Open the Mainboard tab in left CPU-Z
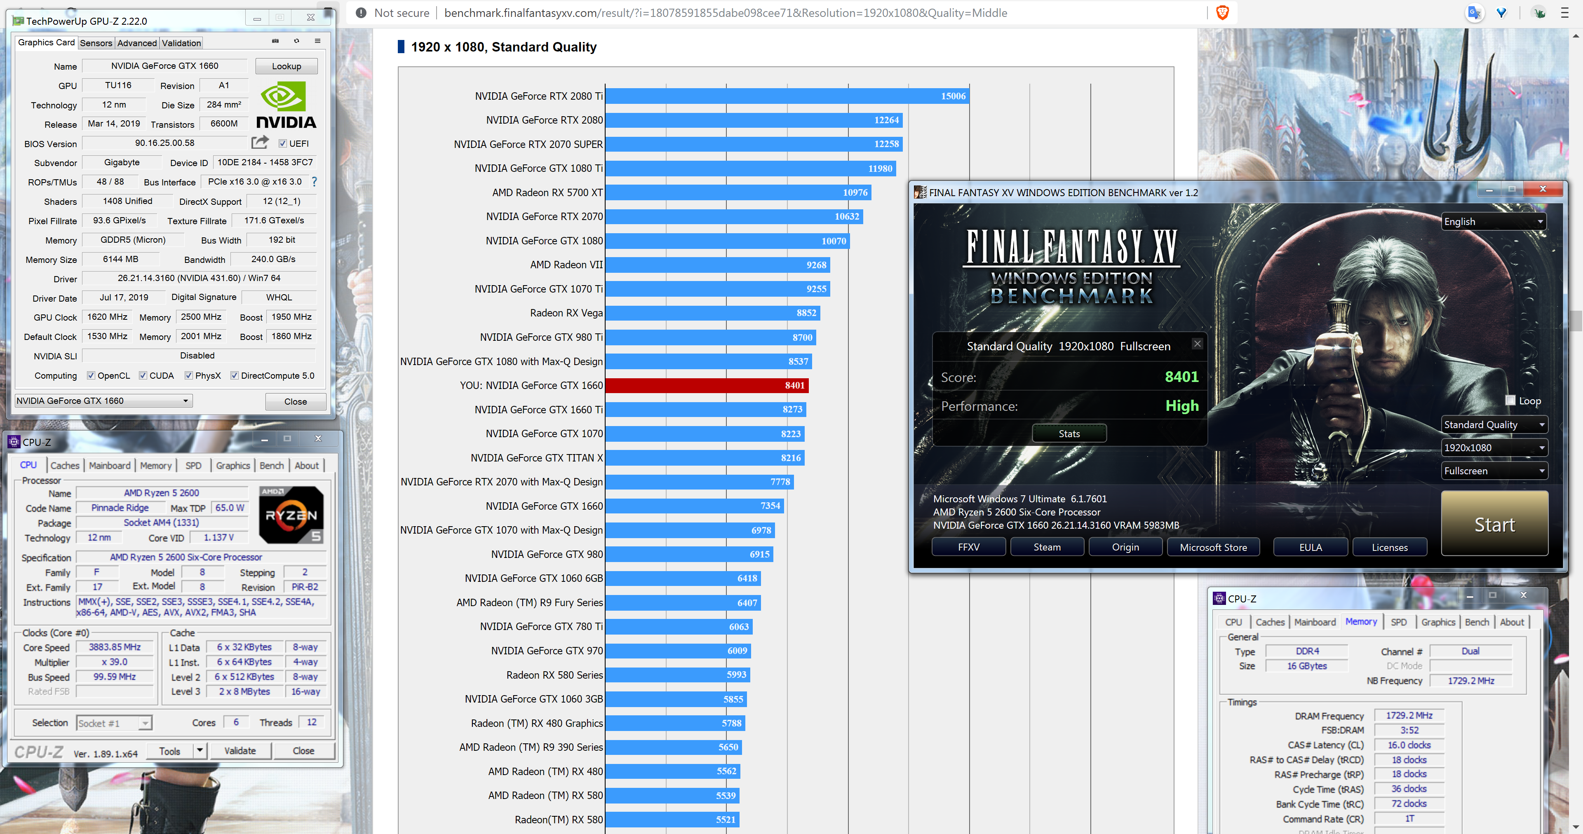Viewport: 1583px width, 834px height. tap(109, 466)
